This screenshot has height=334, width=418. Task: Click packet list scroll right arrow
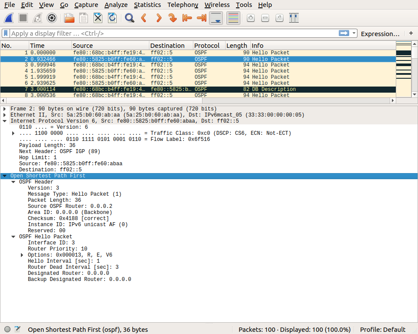(x=393, y=100)
